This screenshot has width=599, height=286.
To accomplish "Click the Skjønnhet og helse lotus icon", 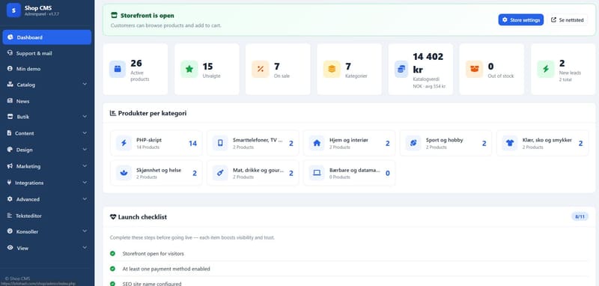I will (x=124, y=173).
